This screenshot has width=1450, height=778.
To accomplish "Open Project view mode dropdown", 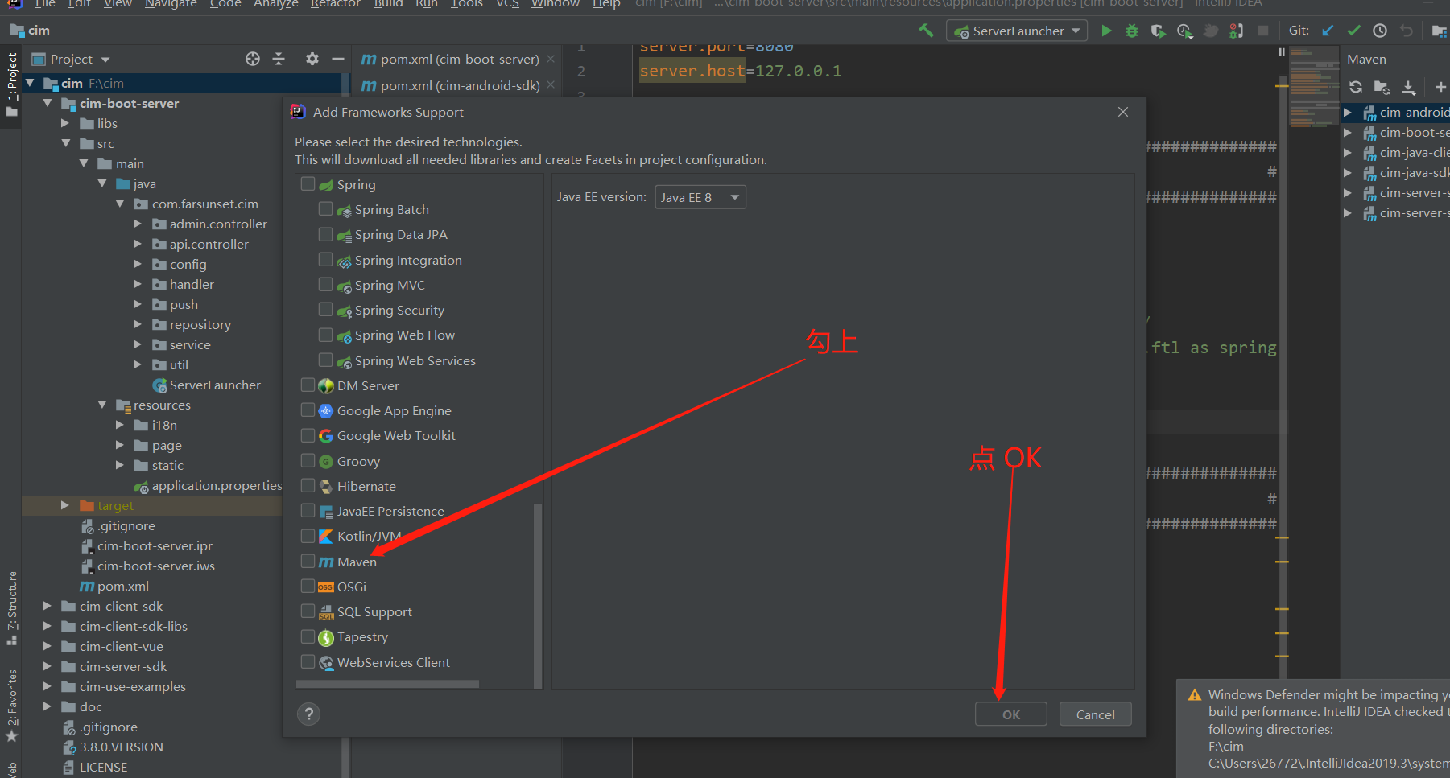I will pos(105,60).
